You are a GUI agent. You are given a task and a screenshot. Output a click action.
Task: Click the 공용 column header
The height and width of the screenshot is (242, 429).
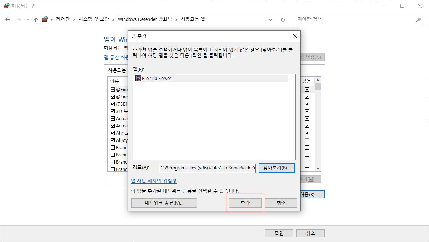307,81
